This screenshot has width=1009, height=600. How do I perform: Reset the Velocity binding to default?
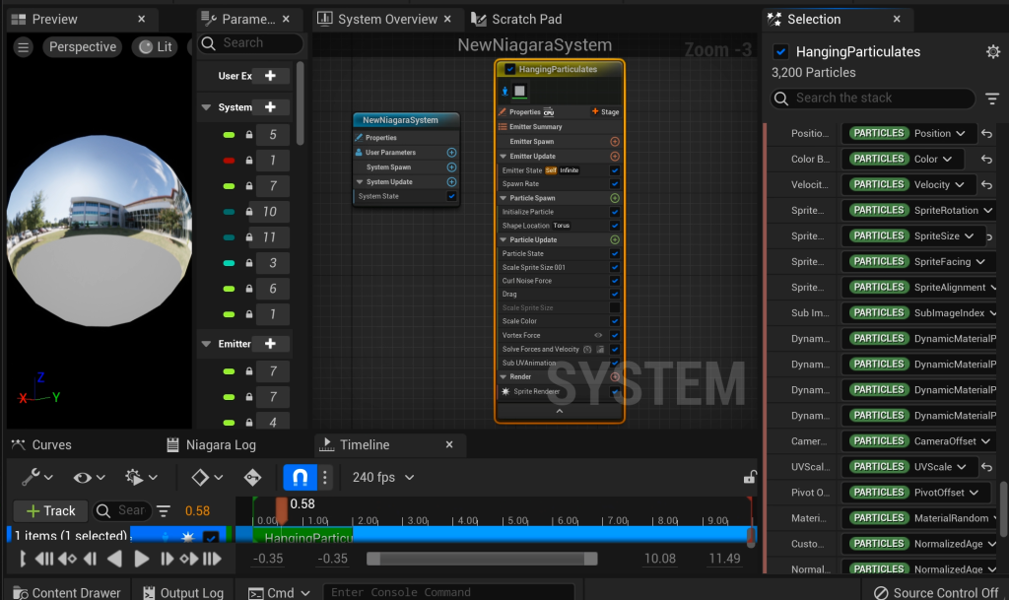tap(986, 184)
